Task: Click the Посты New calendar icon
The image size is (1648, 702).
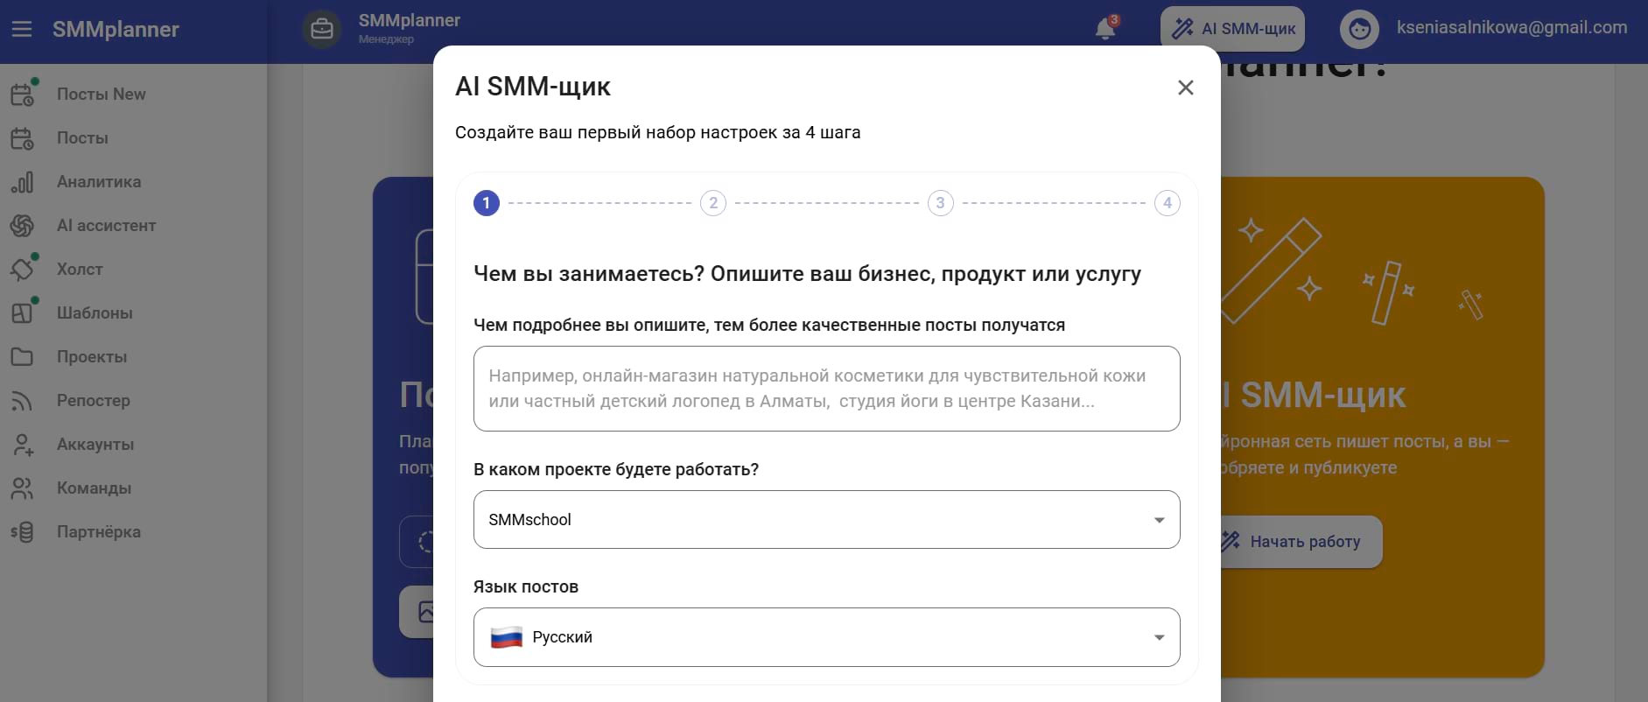Action: pos(23,95)
